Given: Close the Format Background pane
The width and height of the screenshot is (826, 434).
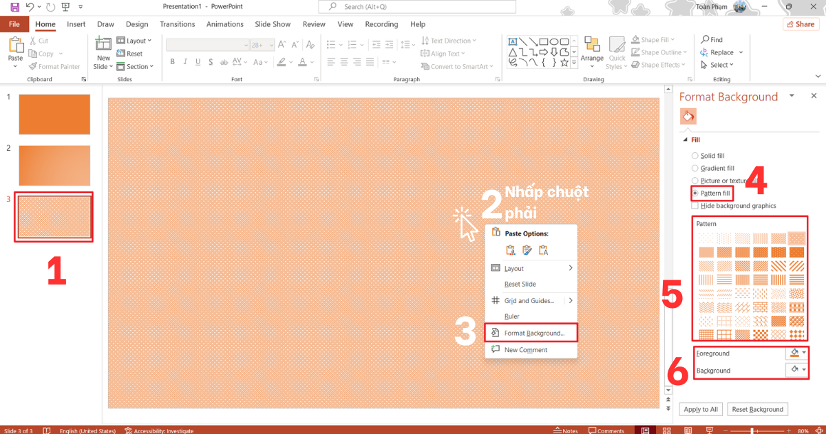Looking at the screenshot, I should tap(814, 96).
